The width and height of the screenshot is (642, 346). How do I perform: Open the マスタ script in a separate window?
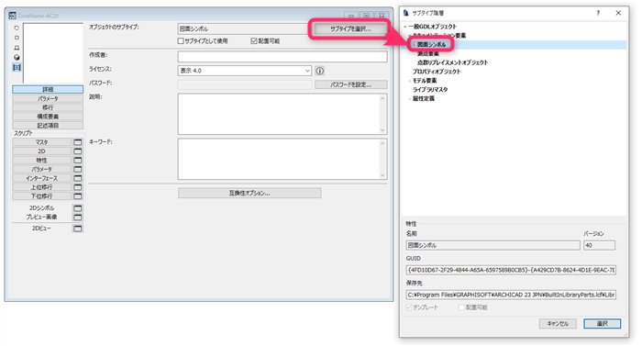77,142
